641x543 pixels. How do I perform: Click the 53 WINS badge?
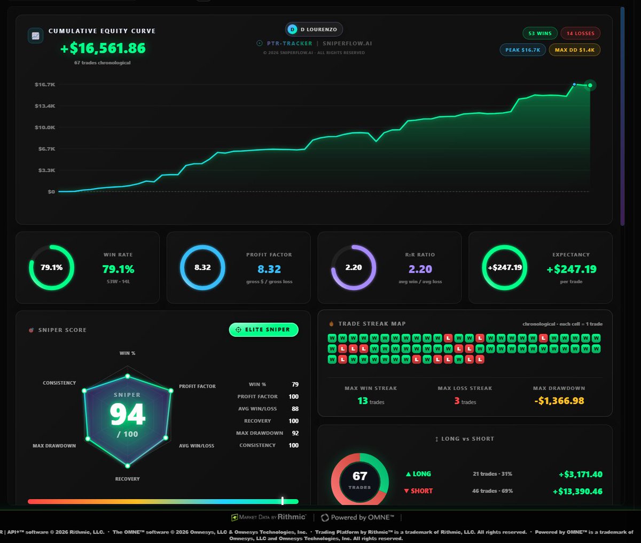click(540, 33)
